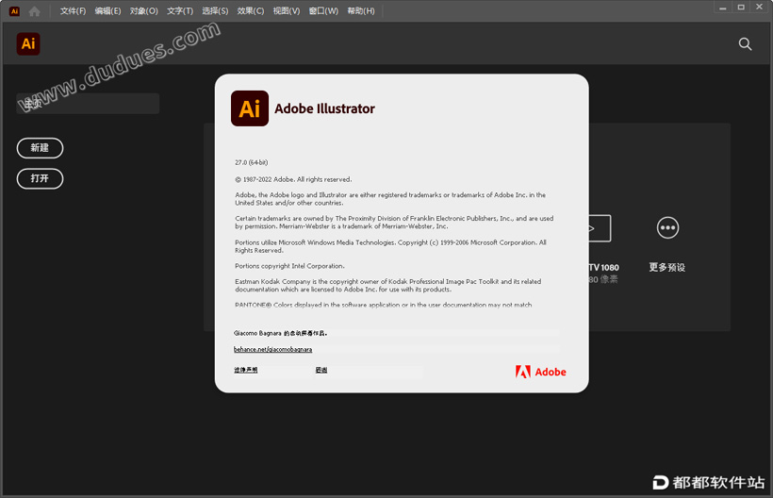Click the Portions copyright Intel Corporation line

point(290,266)
